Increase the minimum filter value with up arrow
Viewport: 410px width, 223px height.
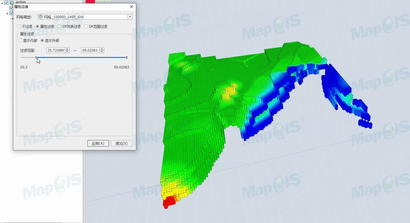click(67, 49)
